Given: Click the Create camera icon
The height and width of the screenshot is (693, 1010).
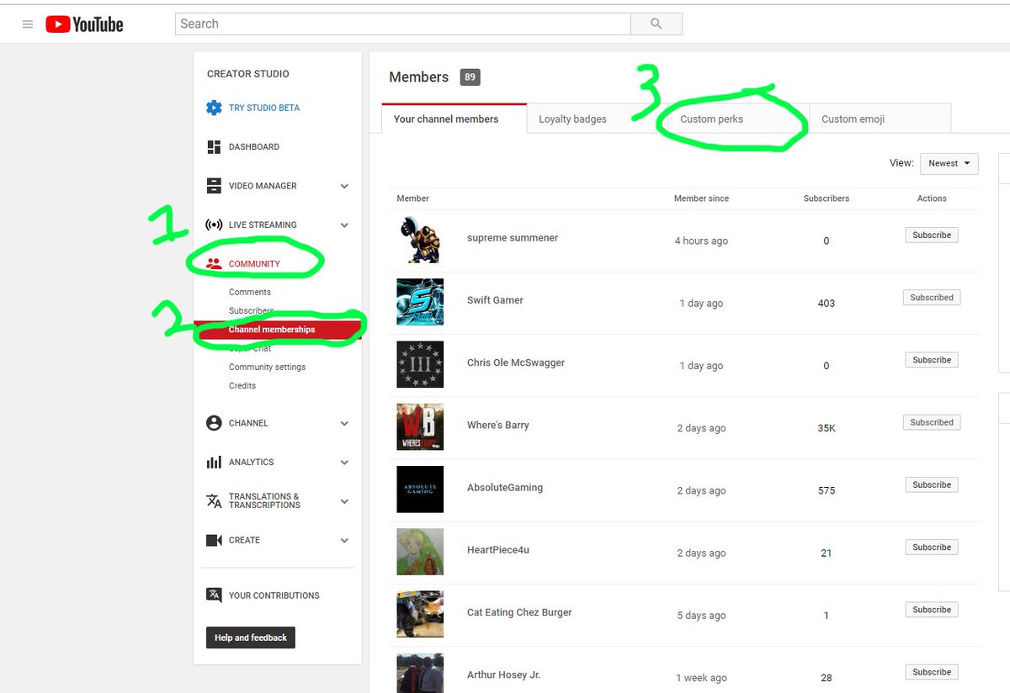Looking at the screenshot, I should coord(214,540).
